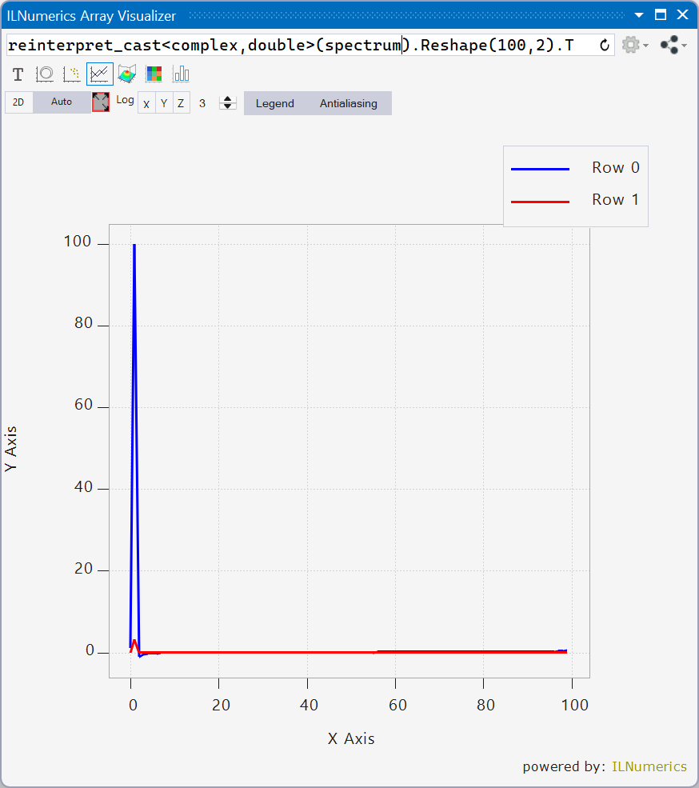
Task: Select the Row 1 legend label
Action: [x=616, y=199]
